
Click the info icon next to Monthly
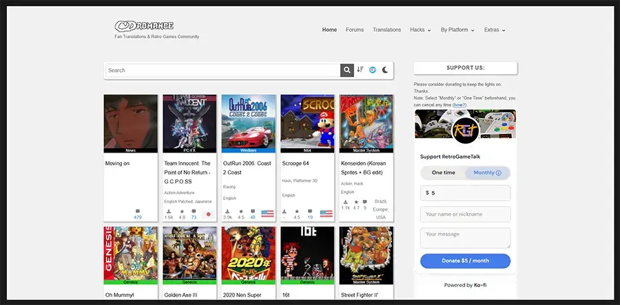coord(499,173)
